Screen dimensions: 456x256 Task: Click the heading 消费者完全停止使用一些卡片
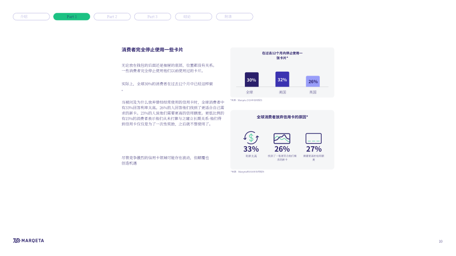click(152, 50)
